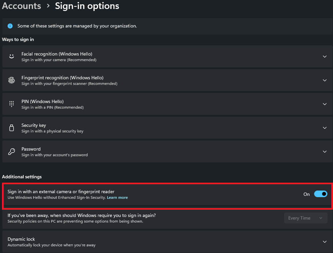This screenshot has height=253, width=333.
Task: Expand the Facial recognition chevron
Action: click(x=325, y=57)
